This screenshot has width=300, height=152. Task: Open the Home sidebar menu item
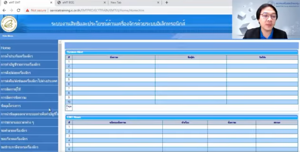[x=29, y=48]
